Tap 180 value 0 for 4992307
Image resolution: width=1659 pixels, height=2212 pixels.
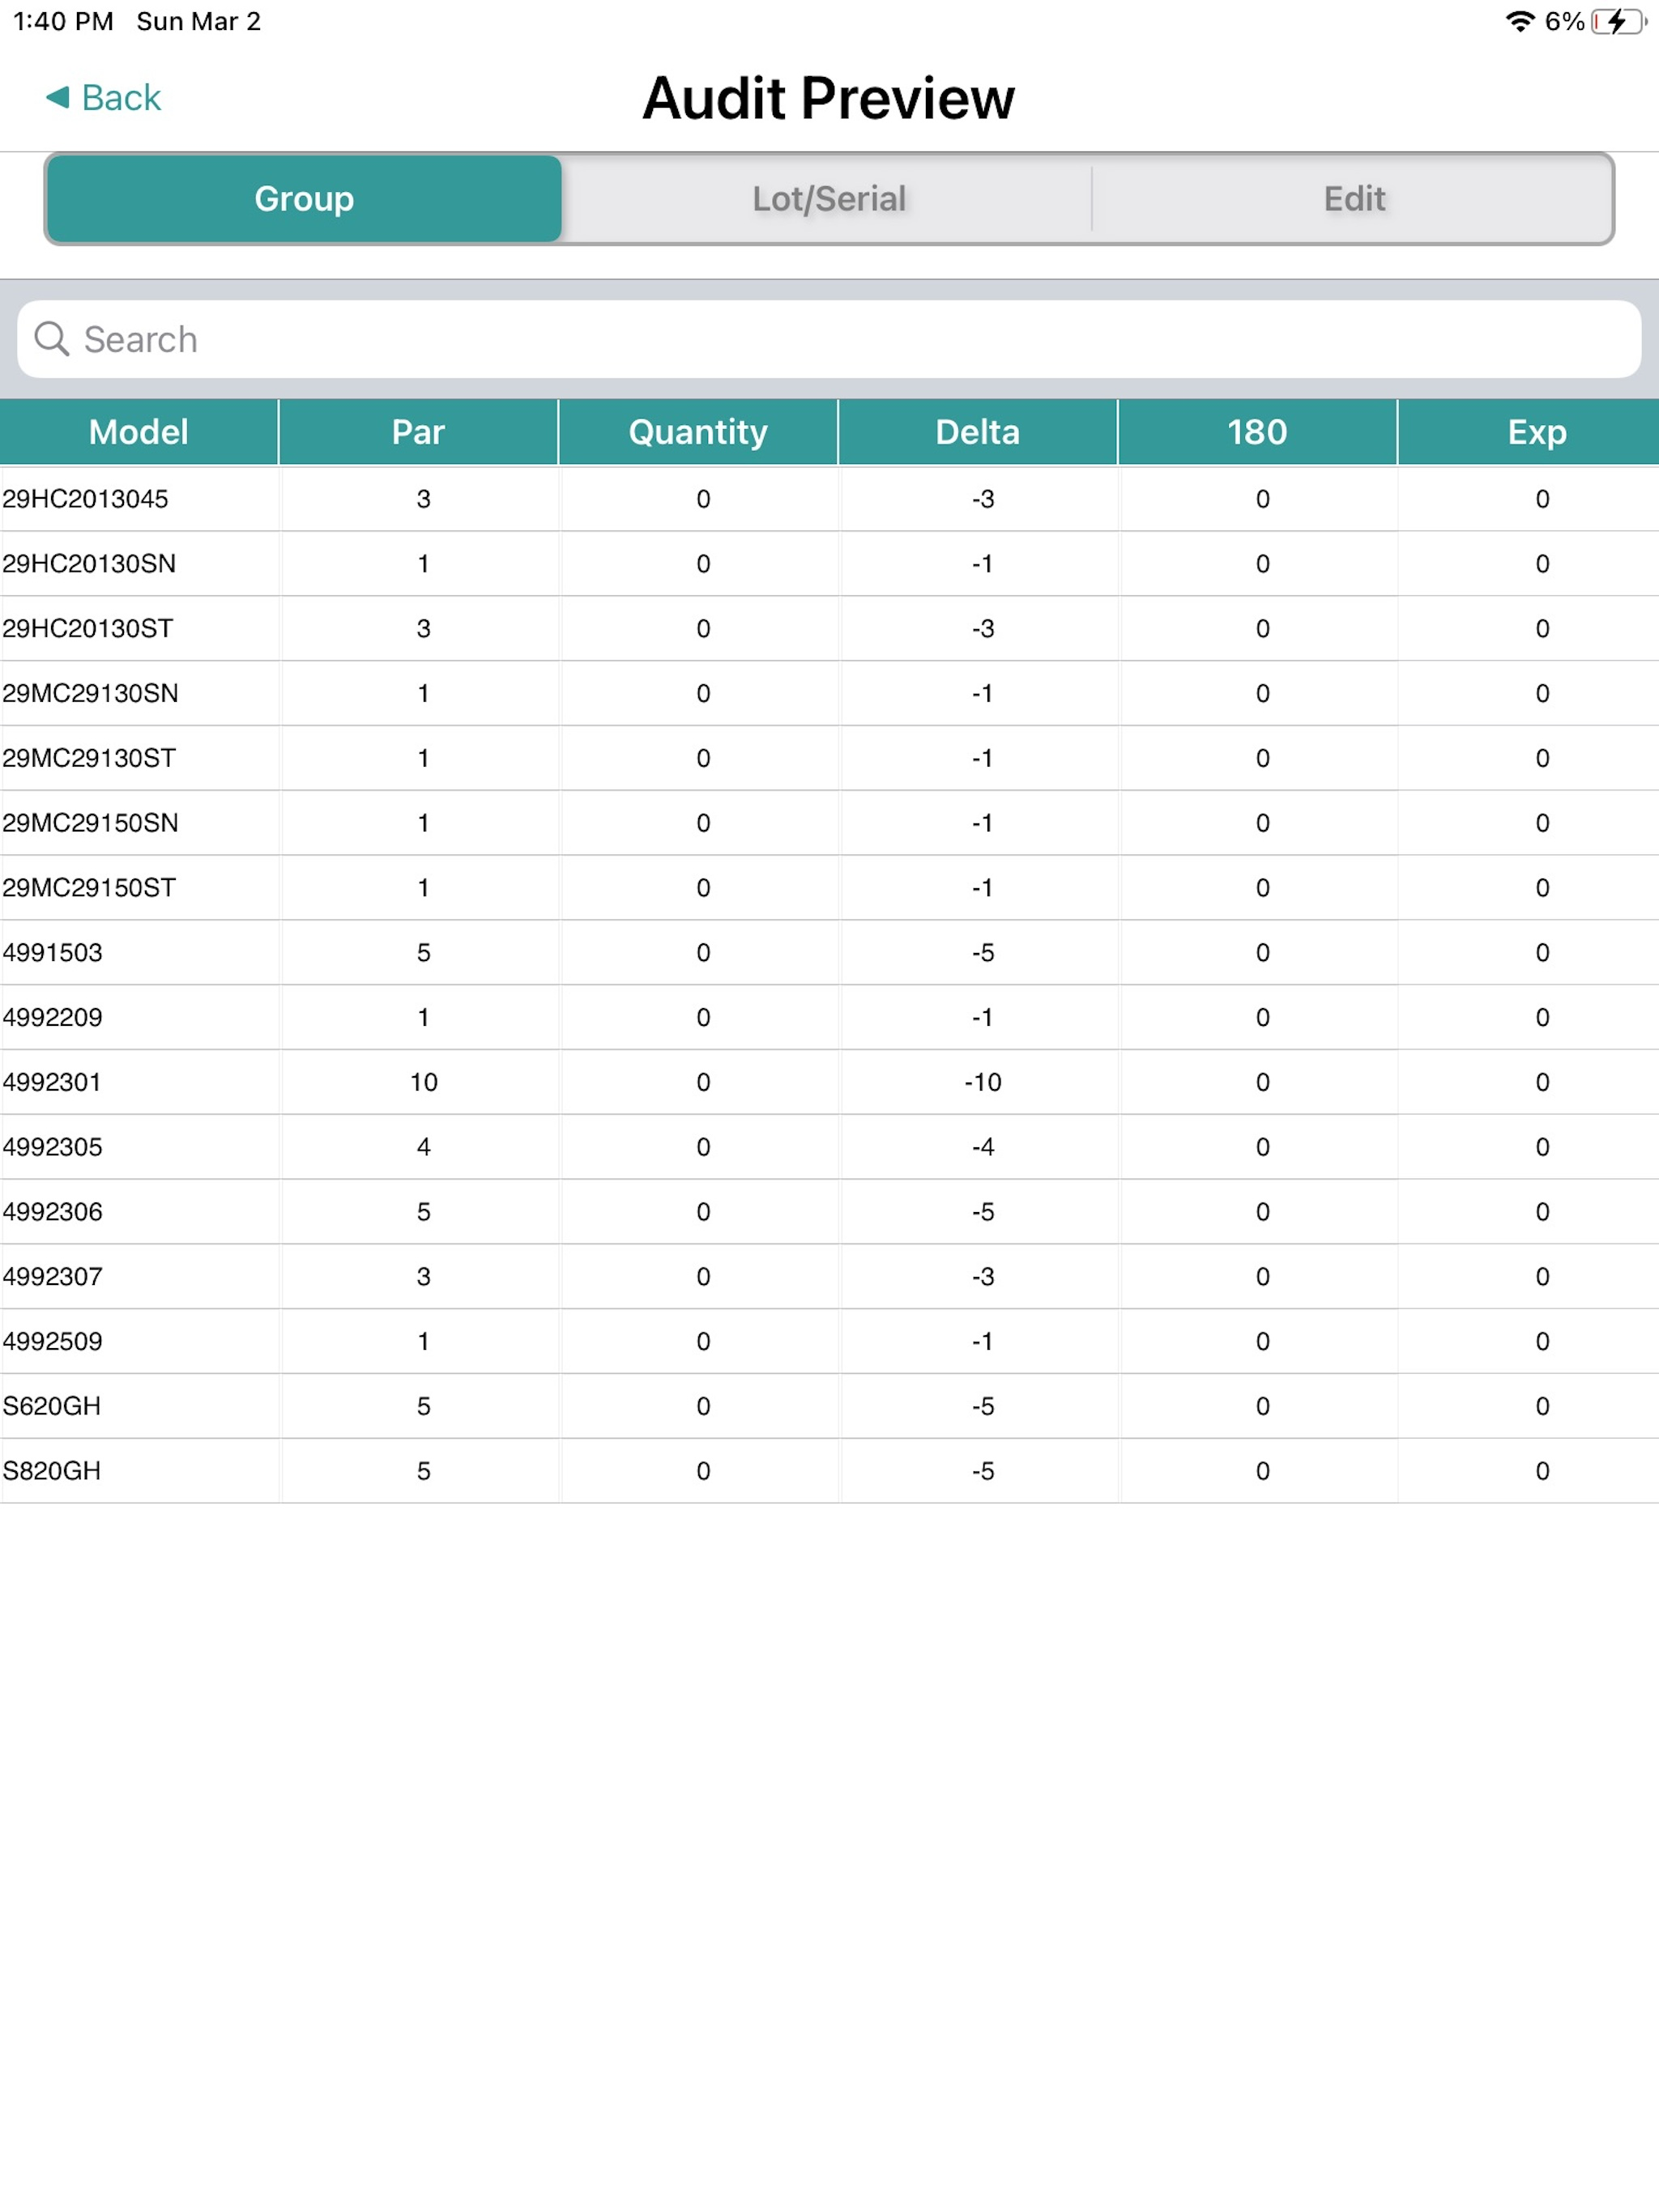click(x=1263, y=1277)
